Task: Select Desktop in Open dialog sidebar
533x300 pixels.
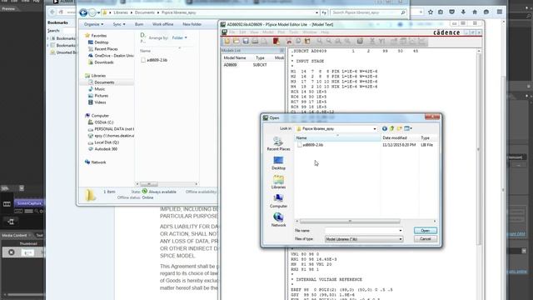Action: pyautogui.click(x=278, y=163)
